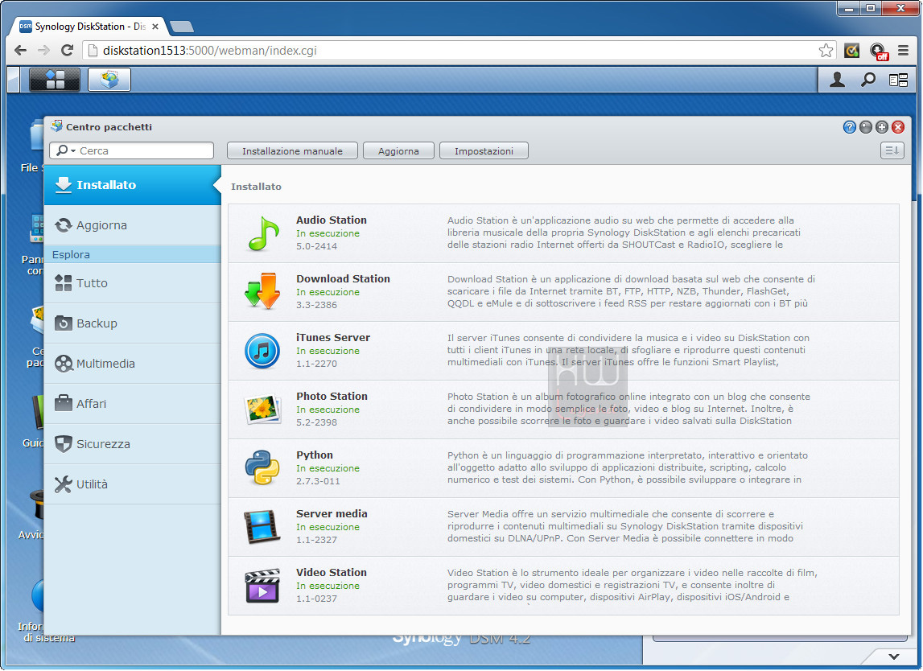Click the Esplora section header
923x671 pixels.
click(133, 254)
